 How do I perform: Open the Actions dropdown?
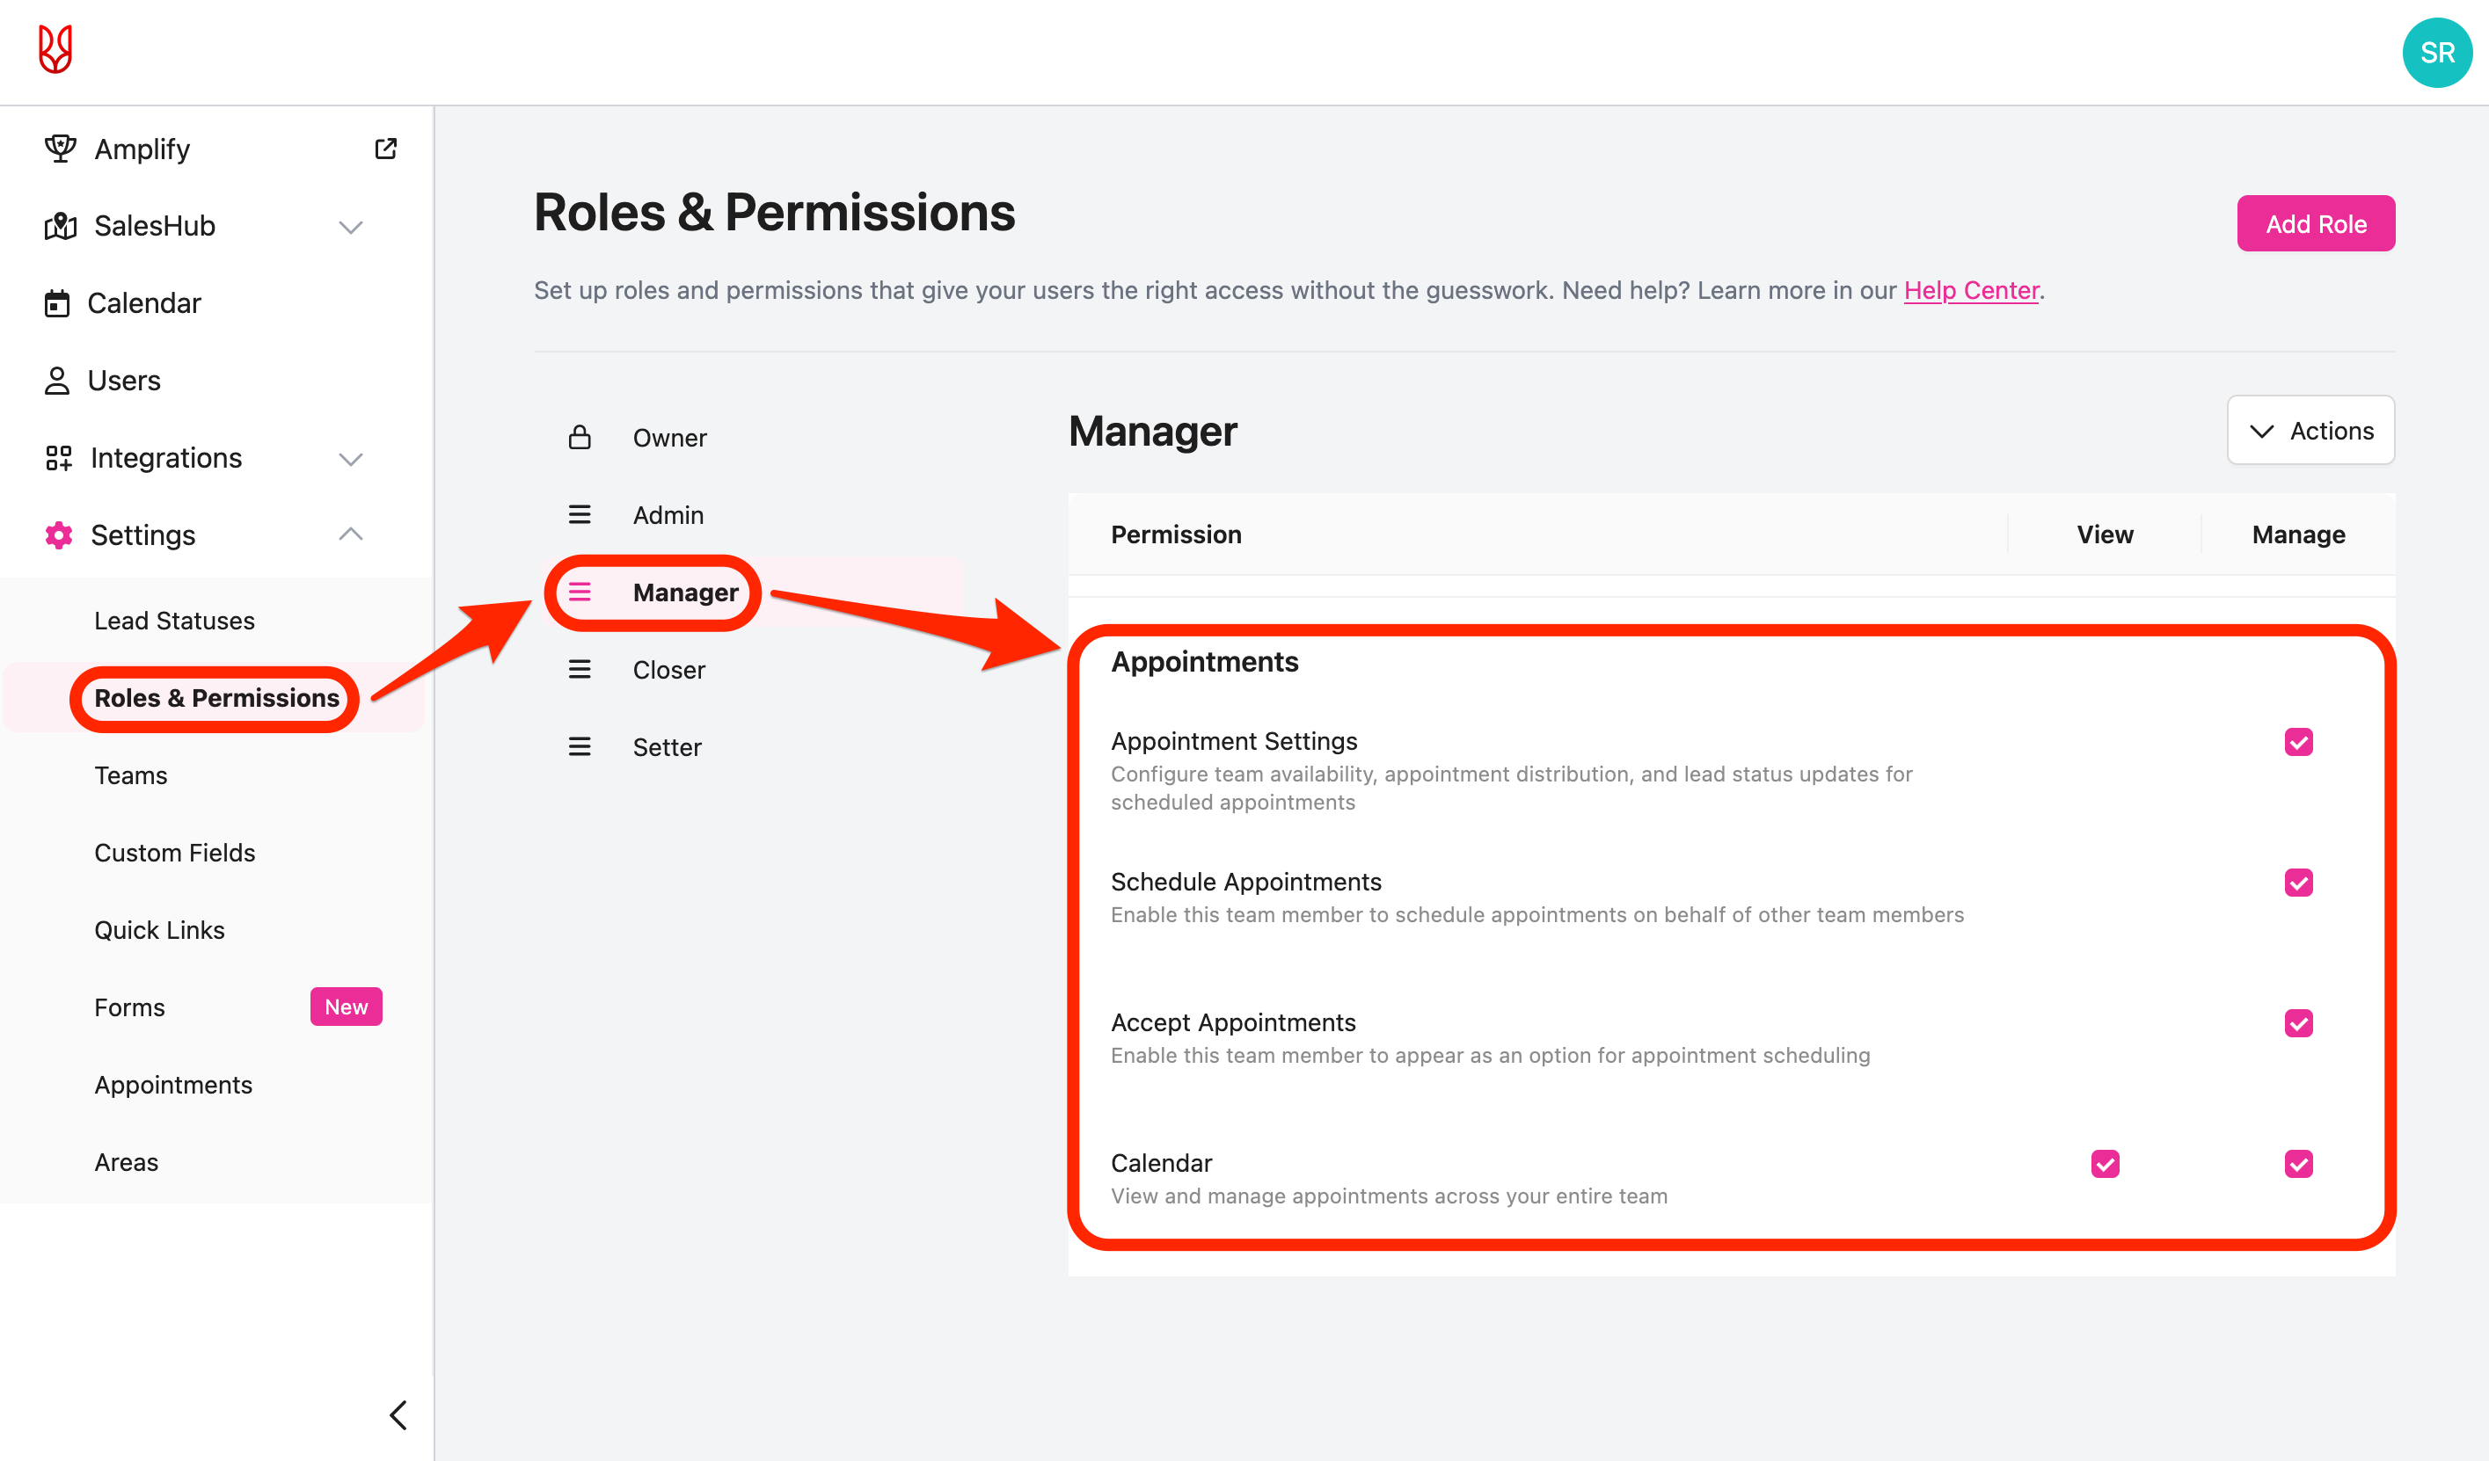(x=2310, y=431)
